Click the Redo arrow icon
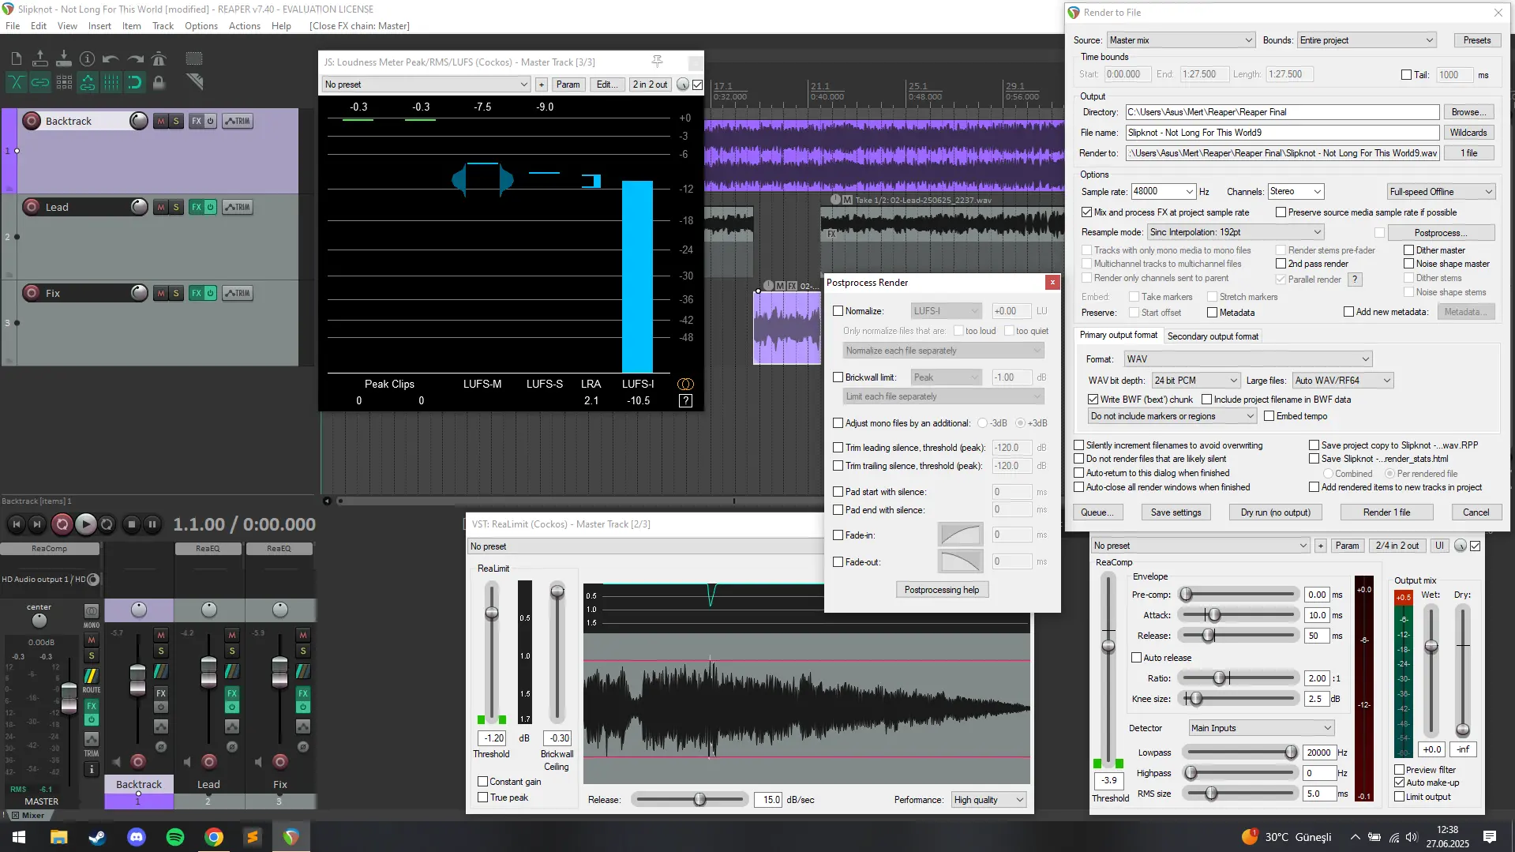The width and height of the screenshot is (1515, 852). 135,58
